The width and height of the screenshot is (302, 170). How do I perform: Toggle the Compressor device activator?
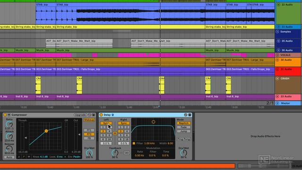pyautogui.click(x=5, y=115)
